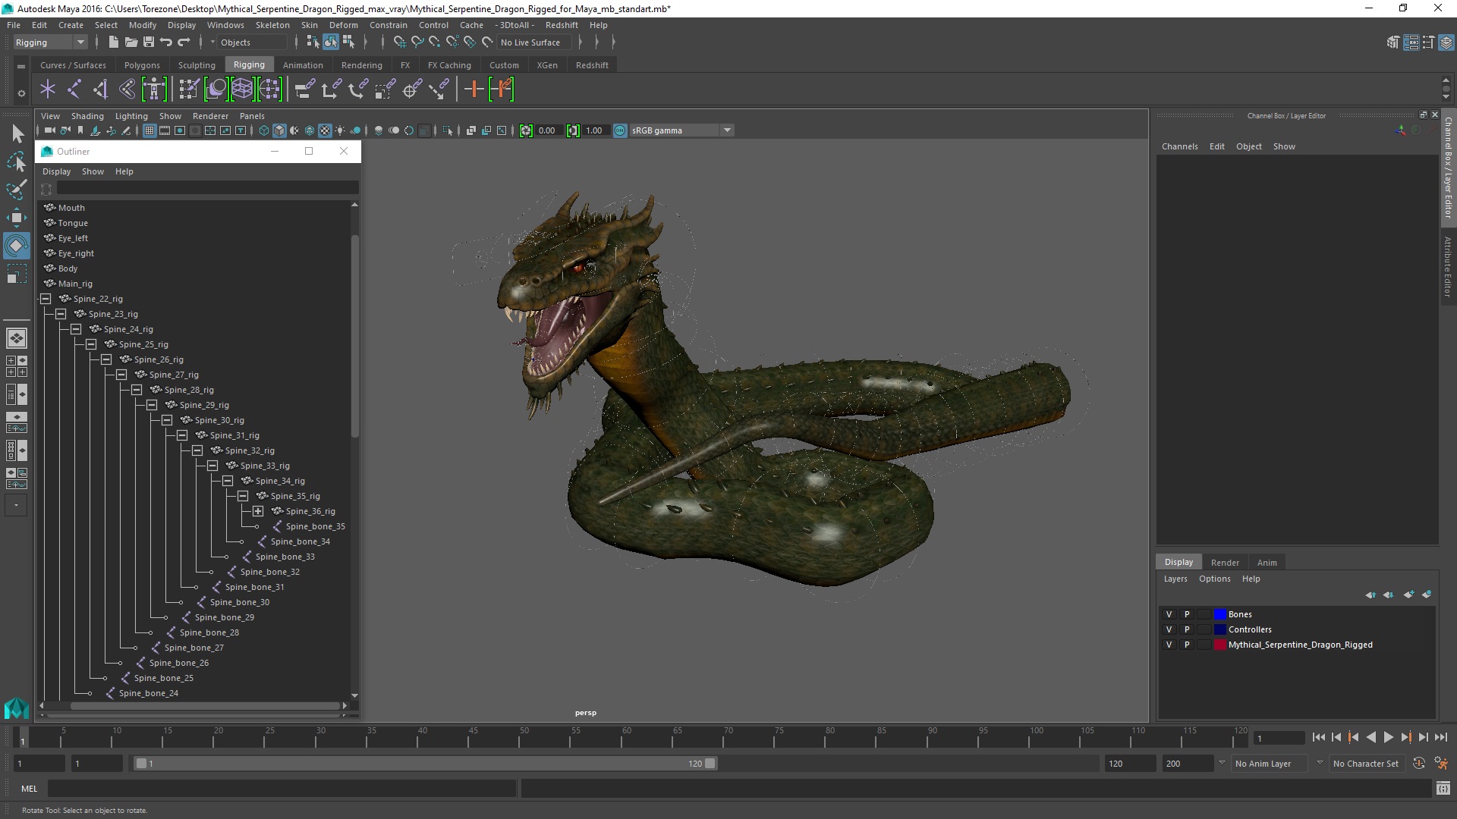The image size is (1457, 819).
Task: Open the Deform menu
Action: click(x=343, y=25)
